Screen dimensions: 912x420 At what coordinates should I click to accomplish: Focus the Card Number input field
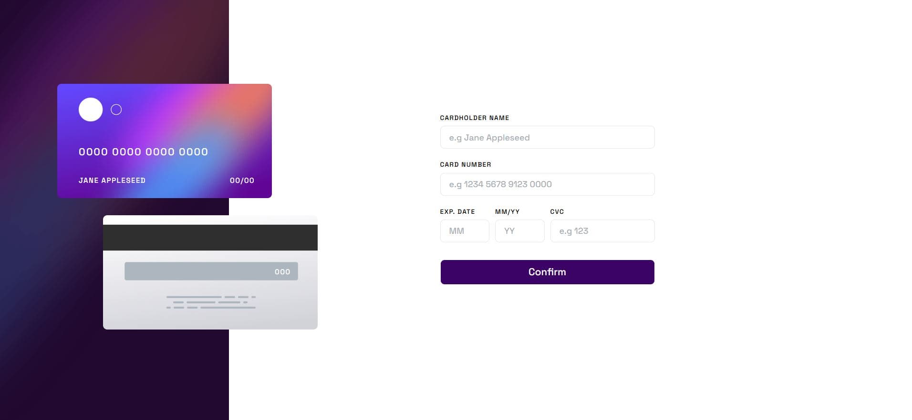[547, 184]
